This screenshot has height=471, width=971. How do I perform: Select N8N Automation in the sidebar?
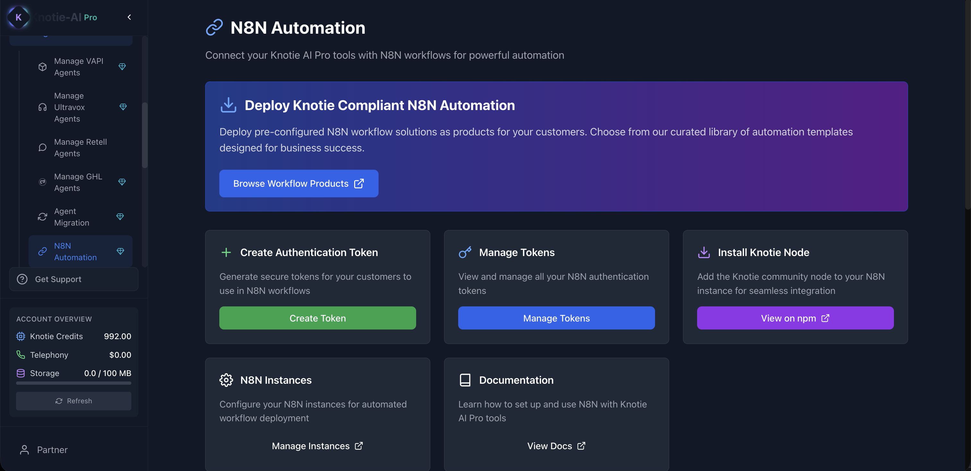[x=75, y=252]
